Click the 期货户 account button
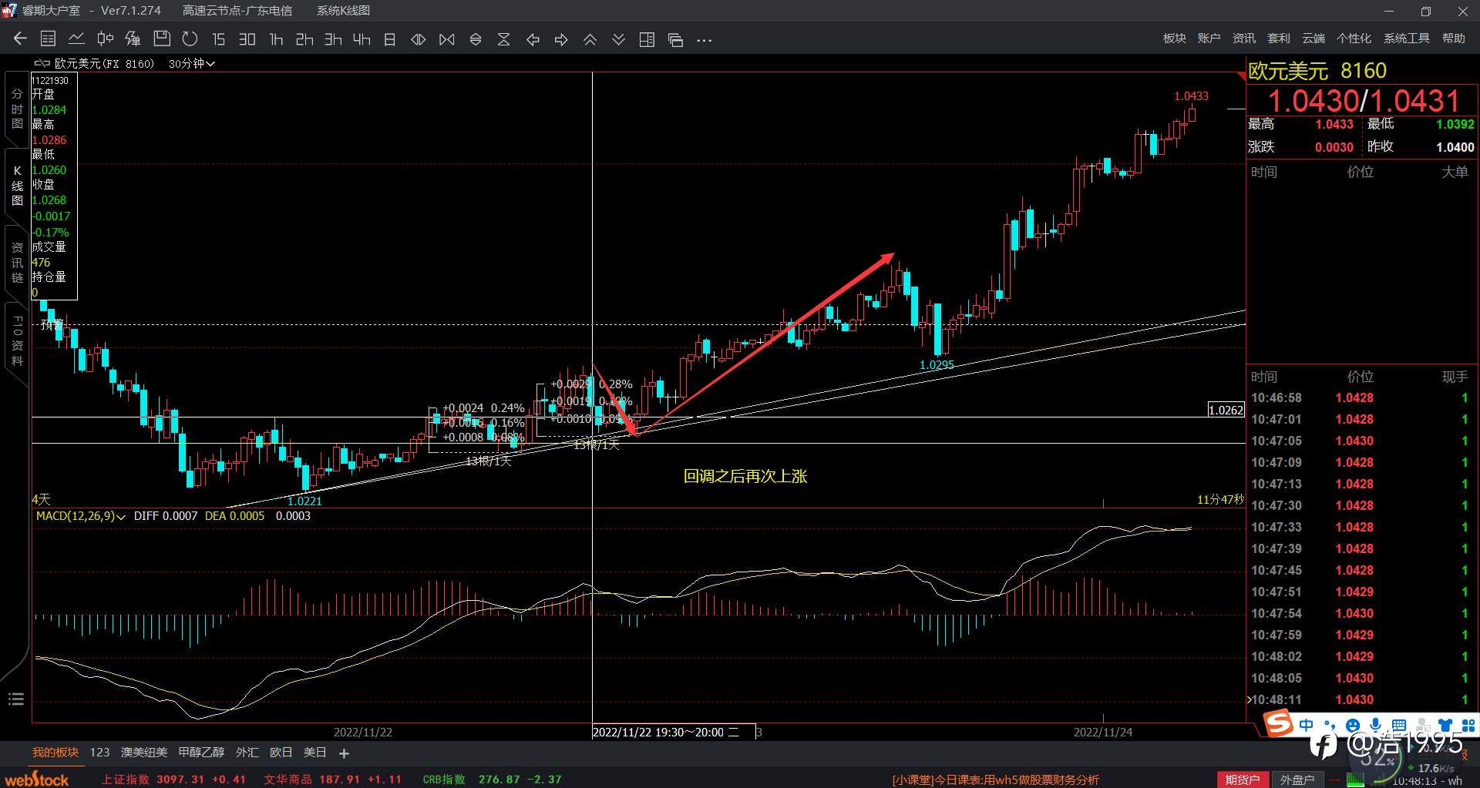Image resolution: width=1480 pixels, height=788 pixels. pos(1243,780)
